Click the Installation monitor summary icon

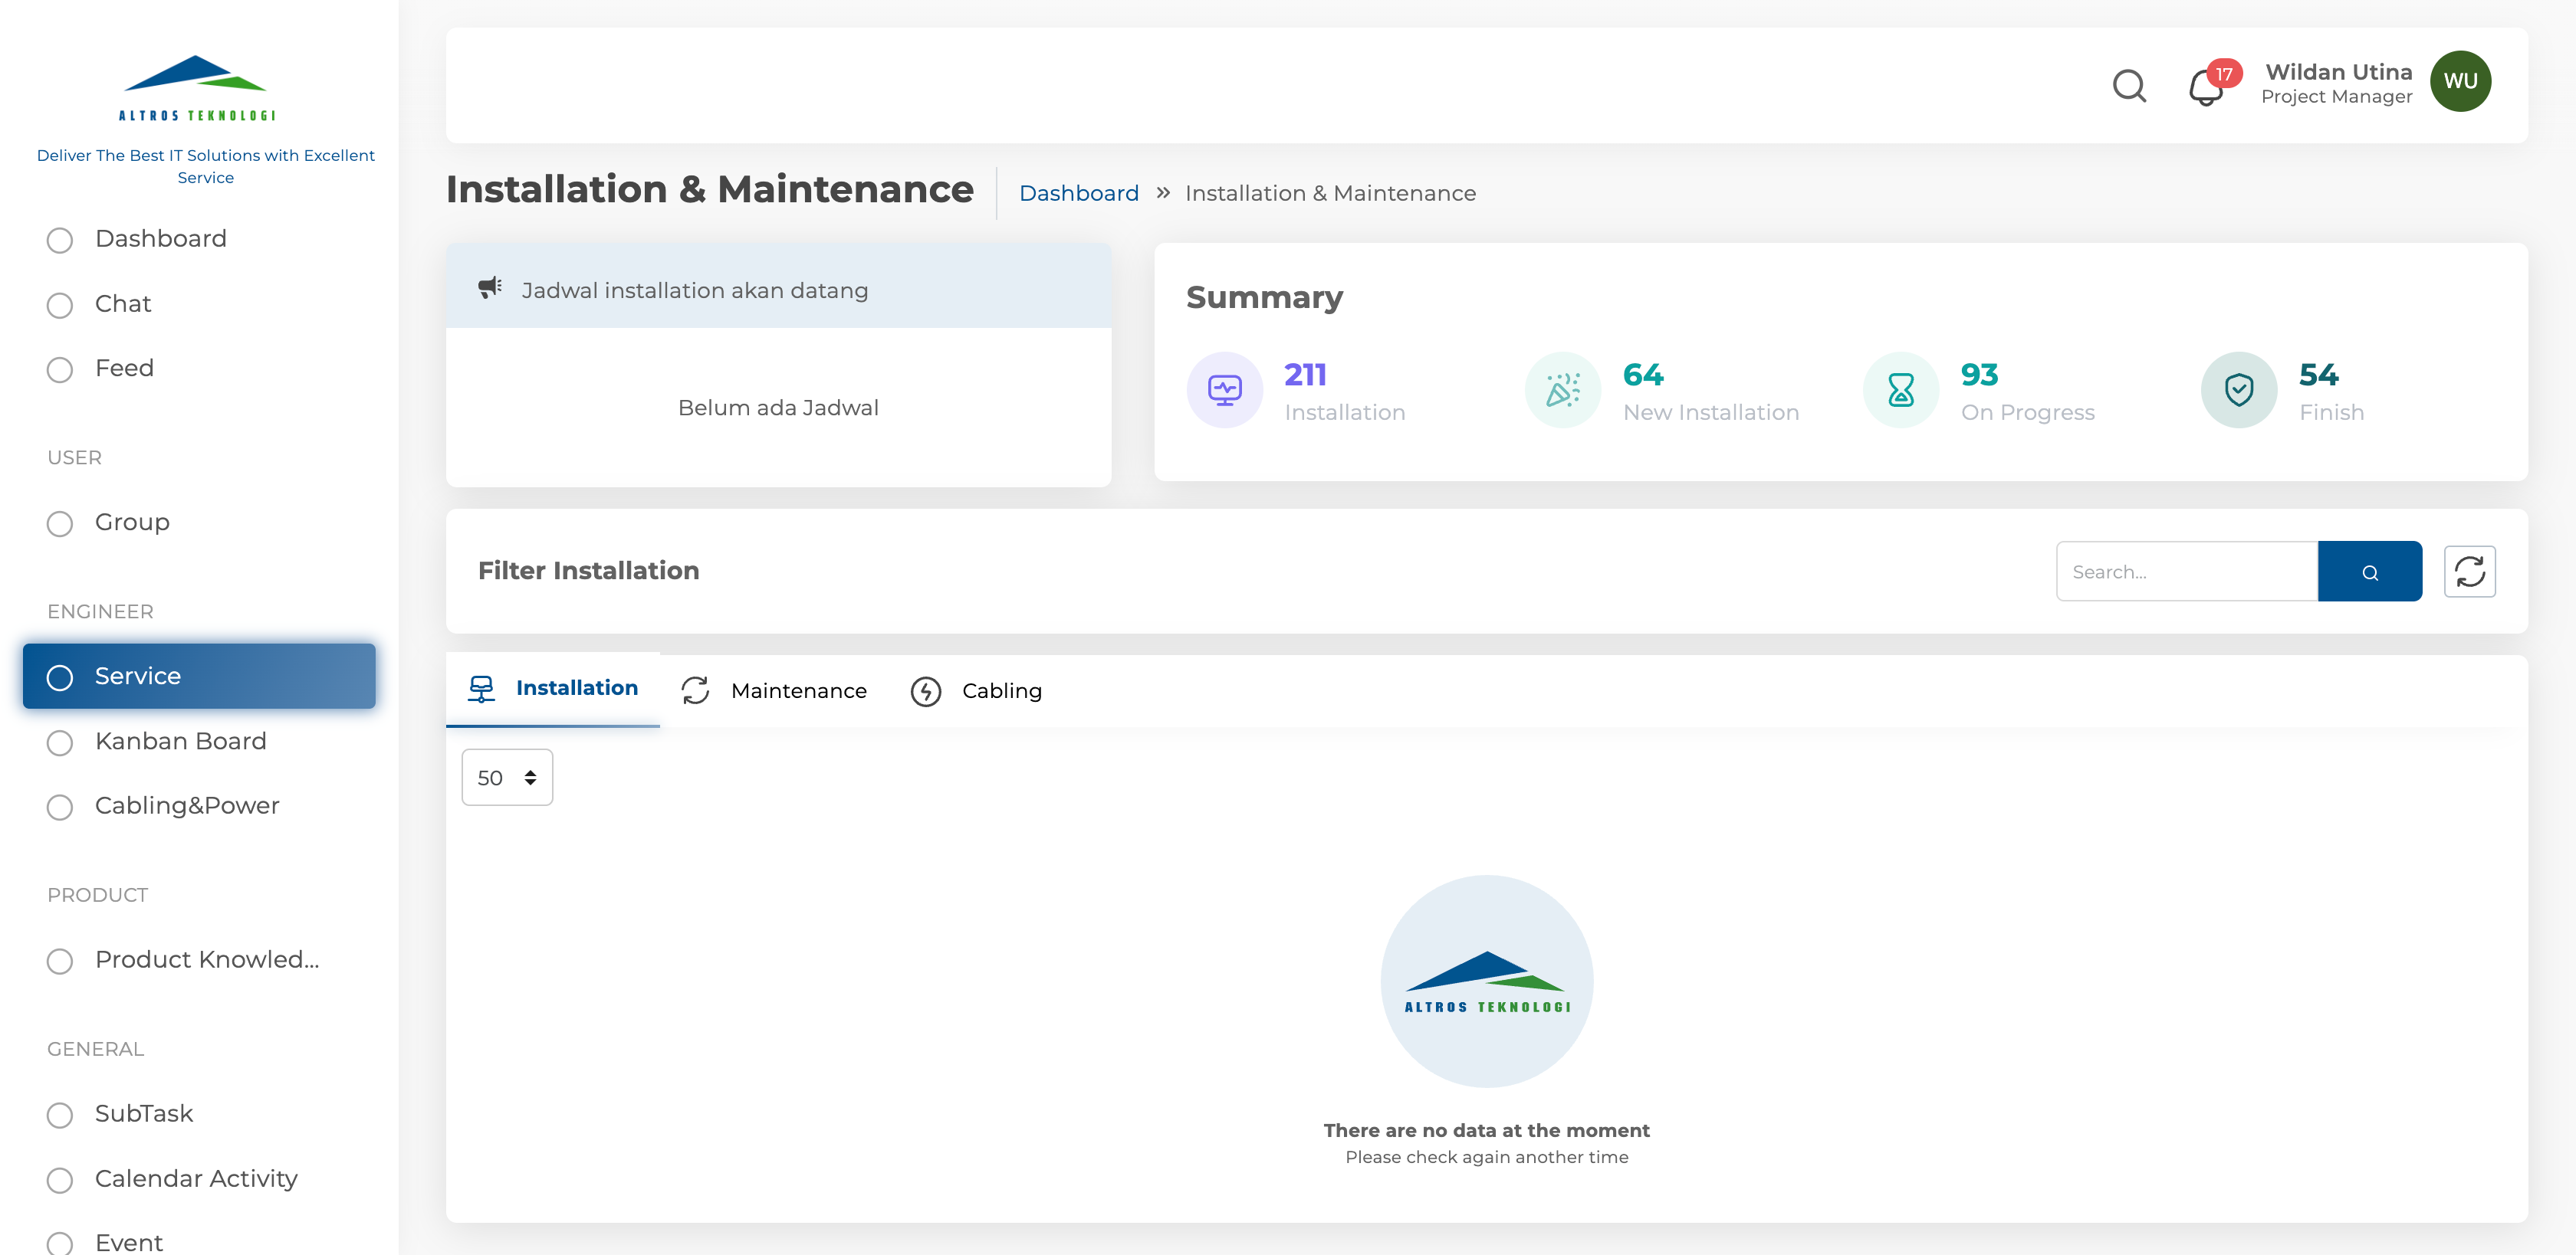[1224, 390]
